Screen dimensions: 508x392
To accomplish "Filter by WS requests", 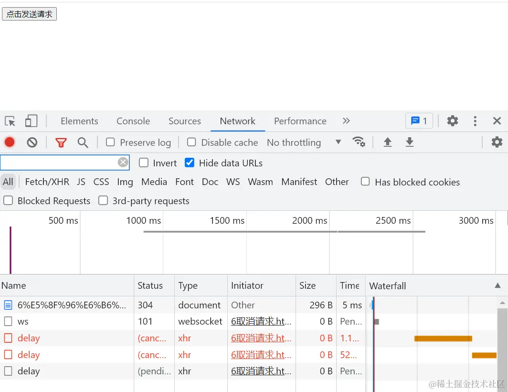I will [x=233, y=182].
